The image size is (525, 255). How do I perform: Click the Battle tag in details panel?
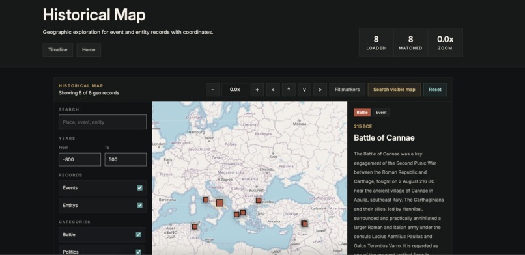[x=362, y=113]
